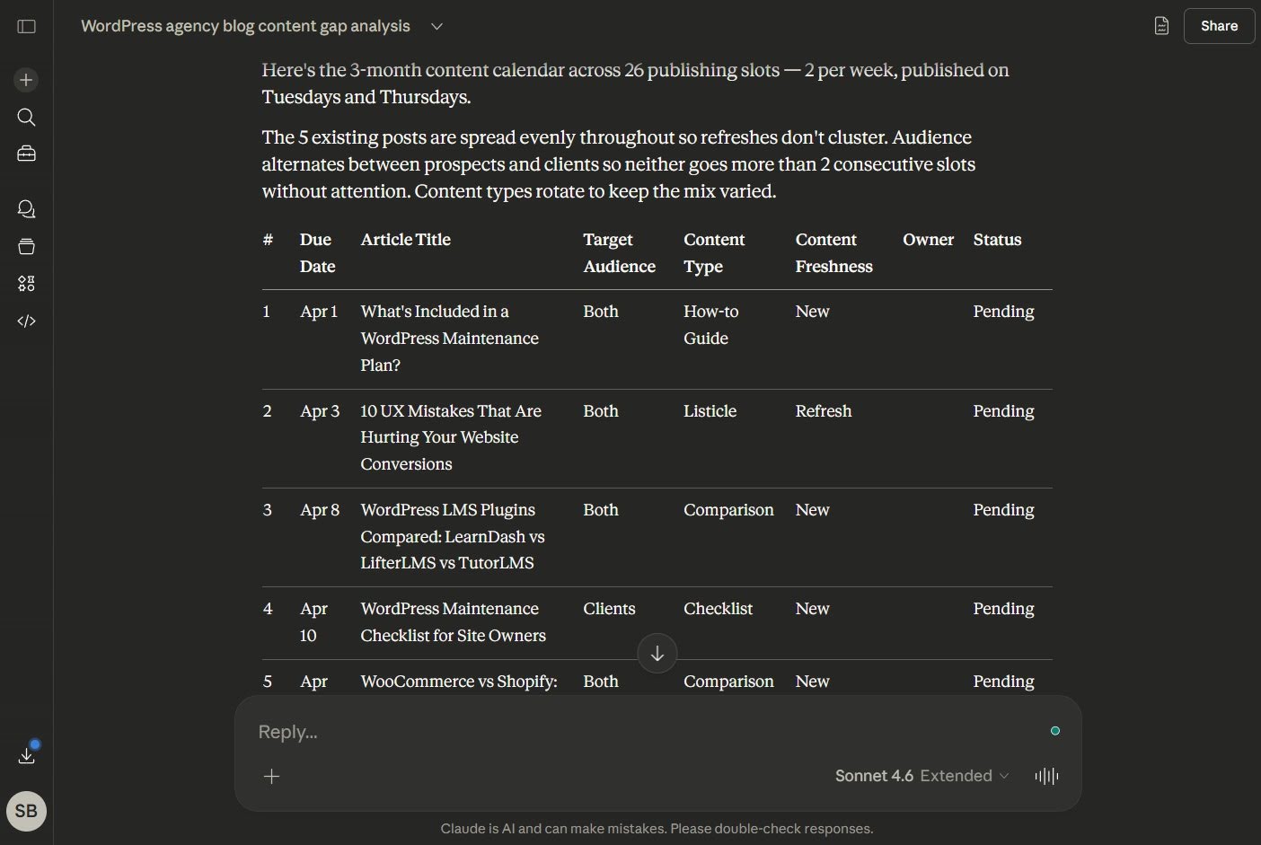
Task: Click the conversation title text
Action: point(245,26)
